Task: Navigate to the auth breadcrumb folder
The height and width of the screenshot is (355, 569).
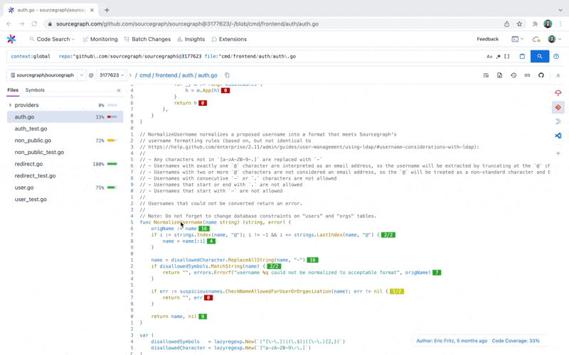Action: coord(188,75)
